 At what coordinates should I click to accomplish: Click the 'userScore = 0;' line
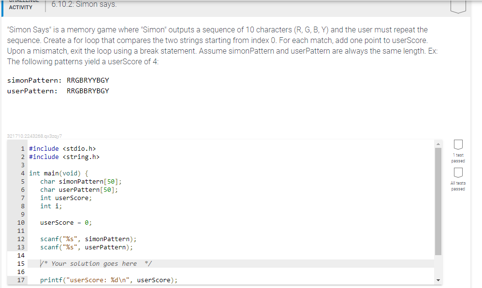66,223
